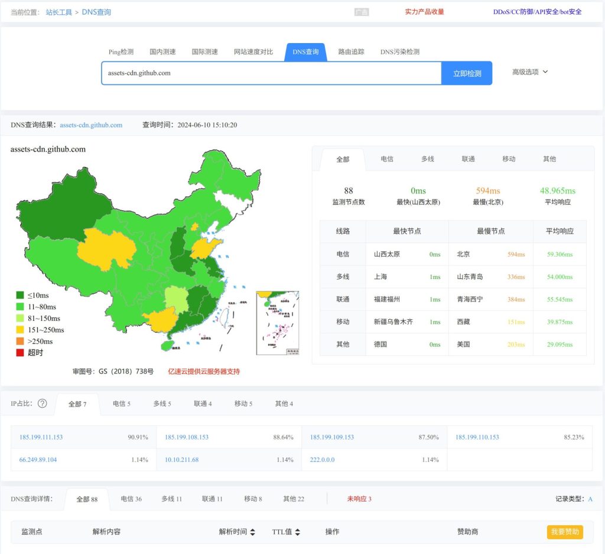The width and height of the screenshot is (605, 554).
Task: Open the DDoS/CC防御 ad link
Action: point(537,12)
